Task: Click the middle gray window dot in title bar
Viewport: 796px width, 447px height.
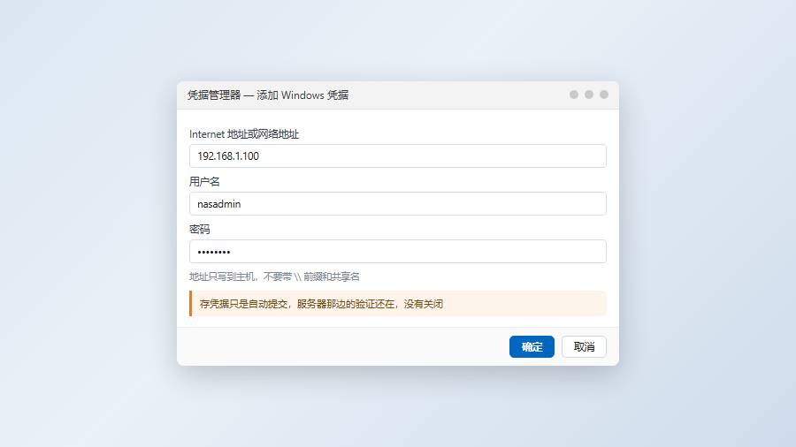Action: click(589, 95)
